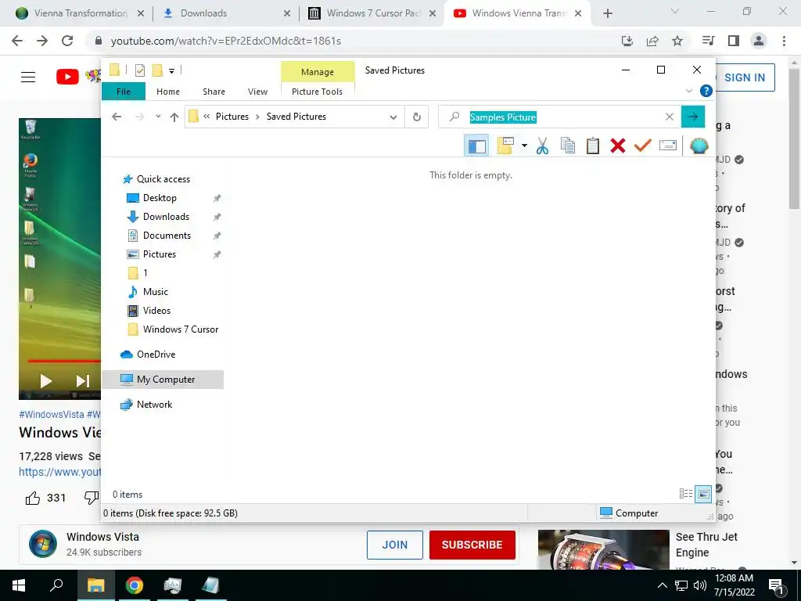Switch to the Home ribbon tab
Screen dimensions: 801x601
pyautogui.click(x=168, y=92)
